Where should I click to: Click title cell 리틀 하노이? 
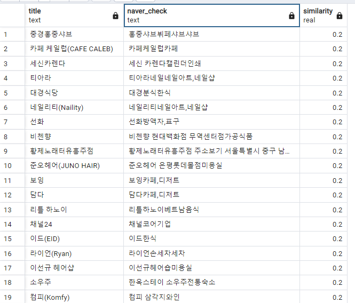pyautogui.click(x=74, y=210)
